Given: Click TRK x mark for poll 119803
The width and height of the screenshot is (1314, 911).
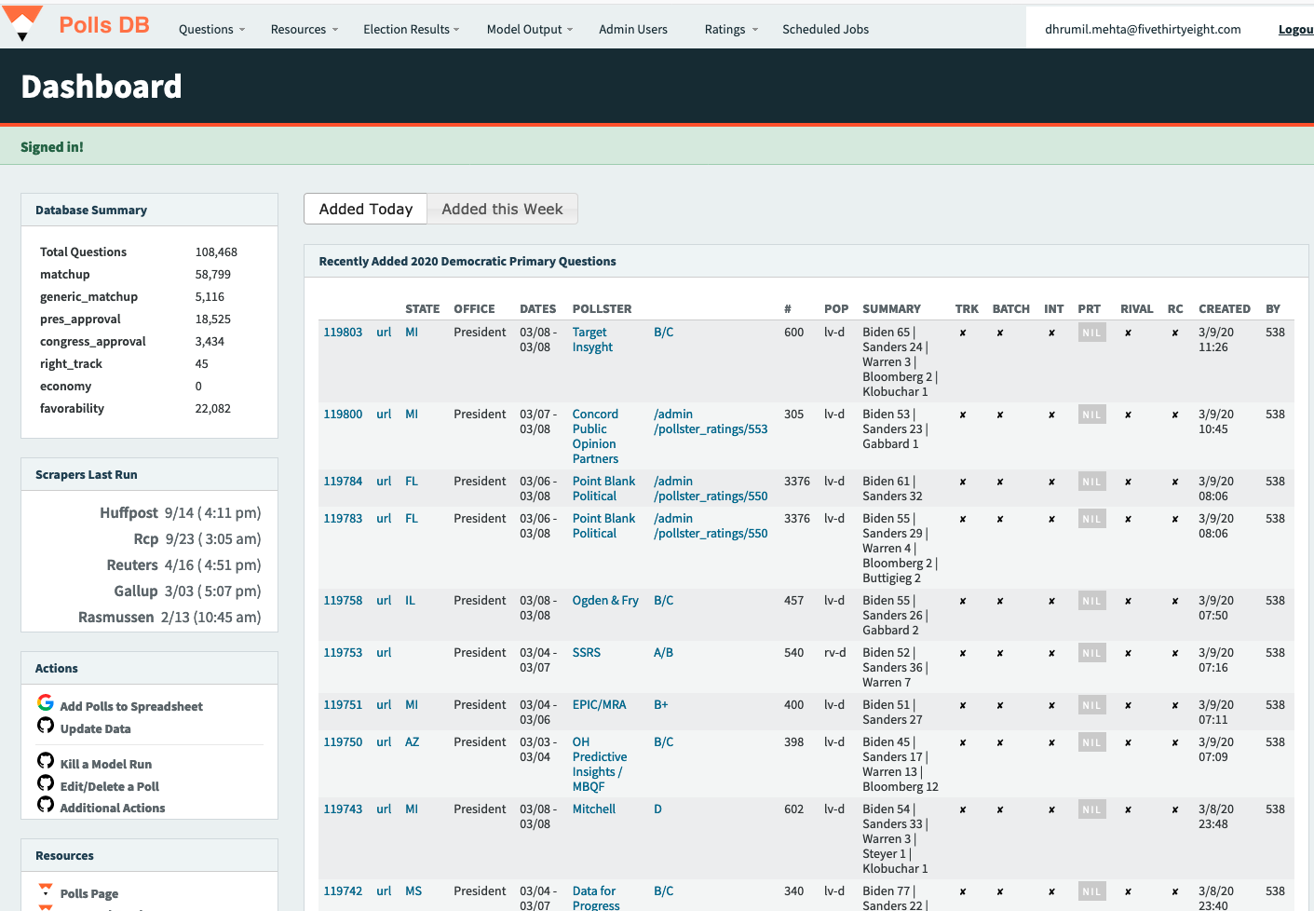Looking at the screenshot, I should pyautogui.click(x=963, y=333).
